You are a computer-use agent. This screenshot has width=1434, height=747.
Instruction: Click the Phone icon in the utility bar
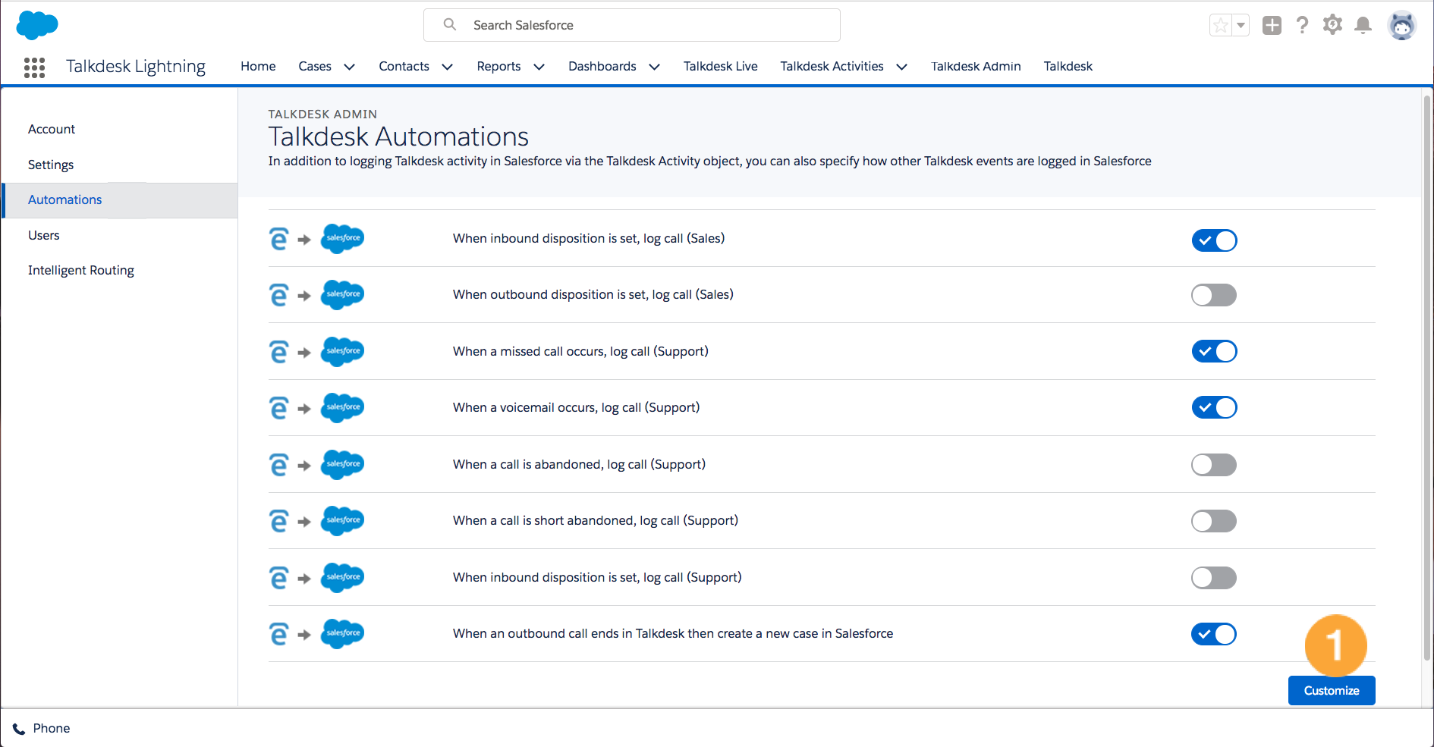point(19,729)
